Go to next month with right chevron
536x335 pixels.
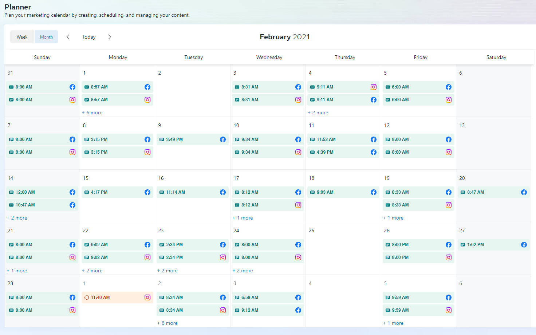tap(110, 37)
